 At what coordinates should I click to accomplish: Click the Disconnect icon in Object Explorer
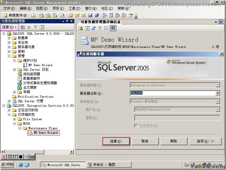tap(22, 27)
